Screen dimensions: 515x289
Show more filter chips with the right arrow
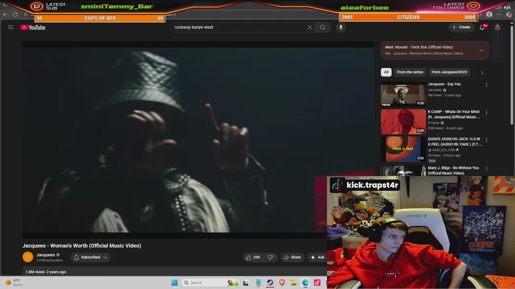click(482, 73)
